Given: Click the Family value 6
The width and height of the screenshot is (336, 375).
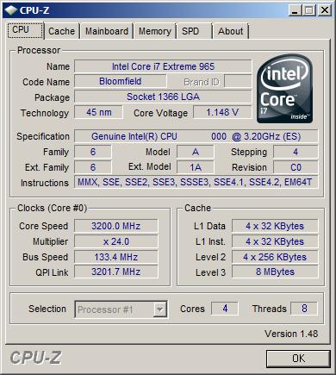Looking at the screenshot, I should [x=93, y=152].
